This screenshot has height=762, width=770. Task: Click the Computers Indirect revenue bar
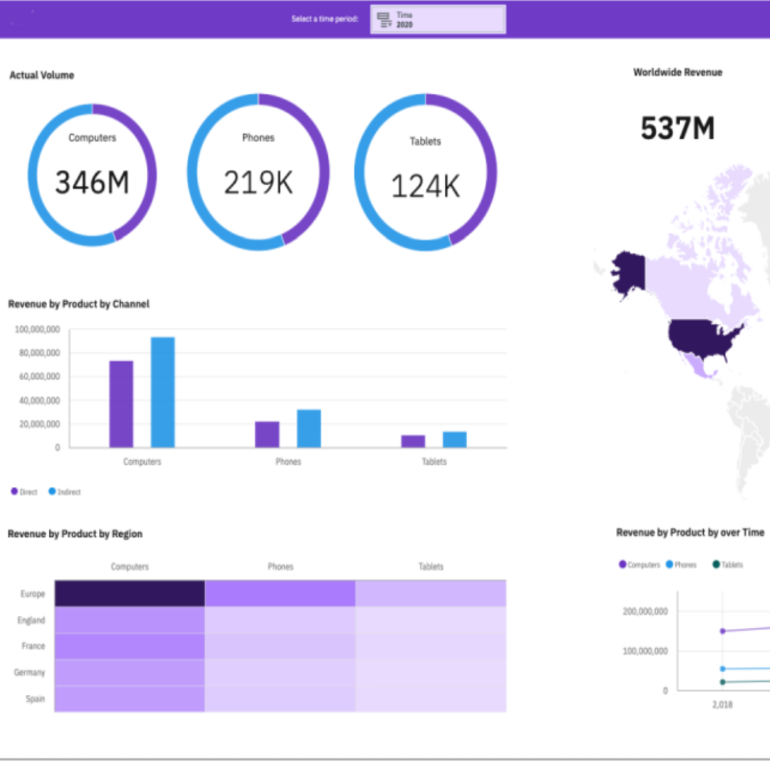click(x=162, y=392)
